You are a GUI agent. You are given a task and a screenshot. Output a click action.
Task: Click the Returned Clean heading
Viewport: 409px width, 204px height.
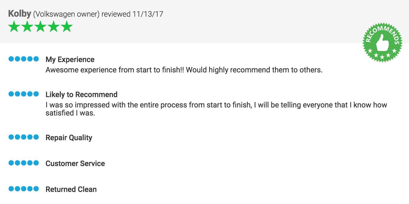[71, 189]
